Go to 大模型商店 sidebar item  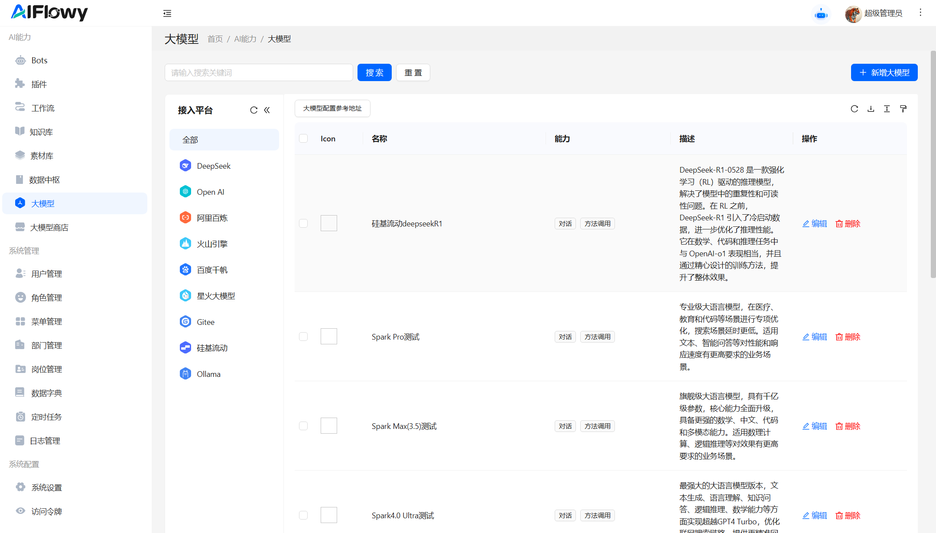pos(49,227)
